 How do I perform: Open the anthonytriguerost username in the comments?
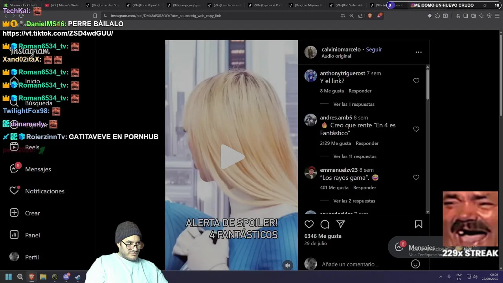click(342, 73)
